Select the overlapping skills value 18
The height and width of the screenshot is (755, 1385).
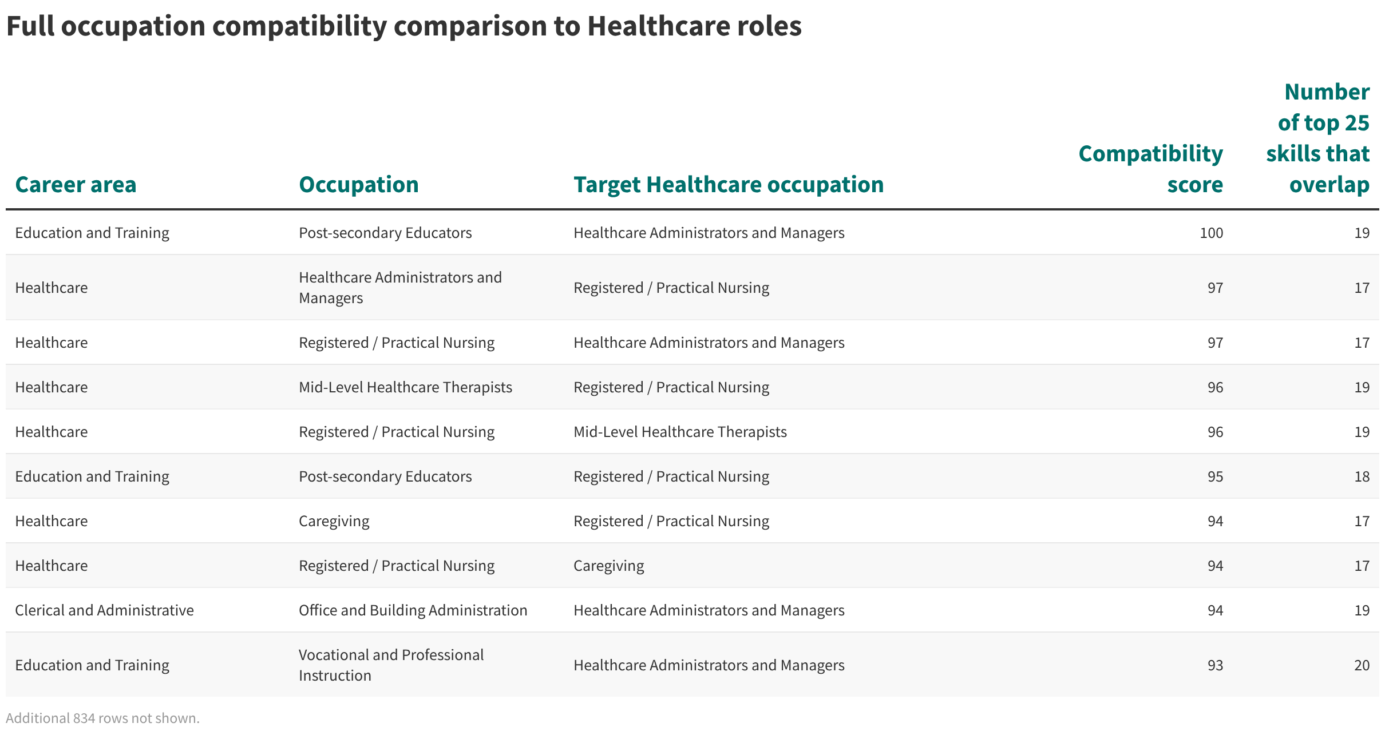click(x=1362, y=476)
